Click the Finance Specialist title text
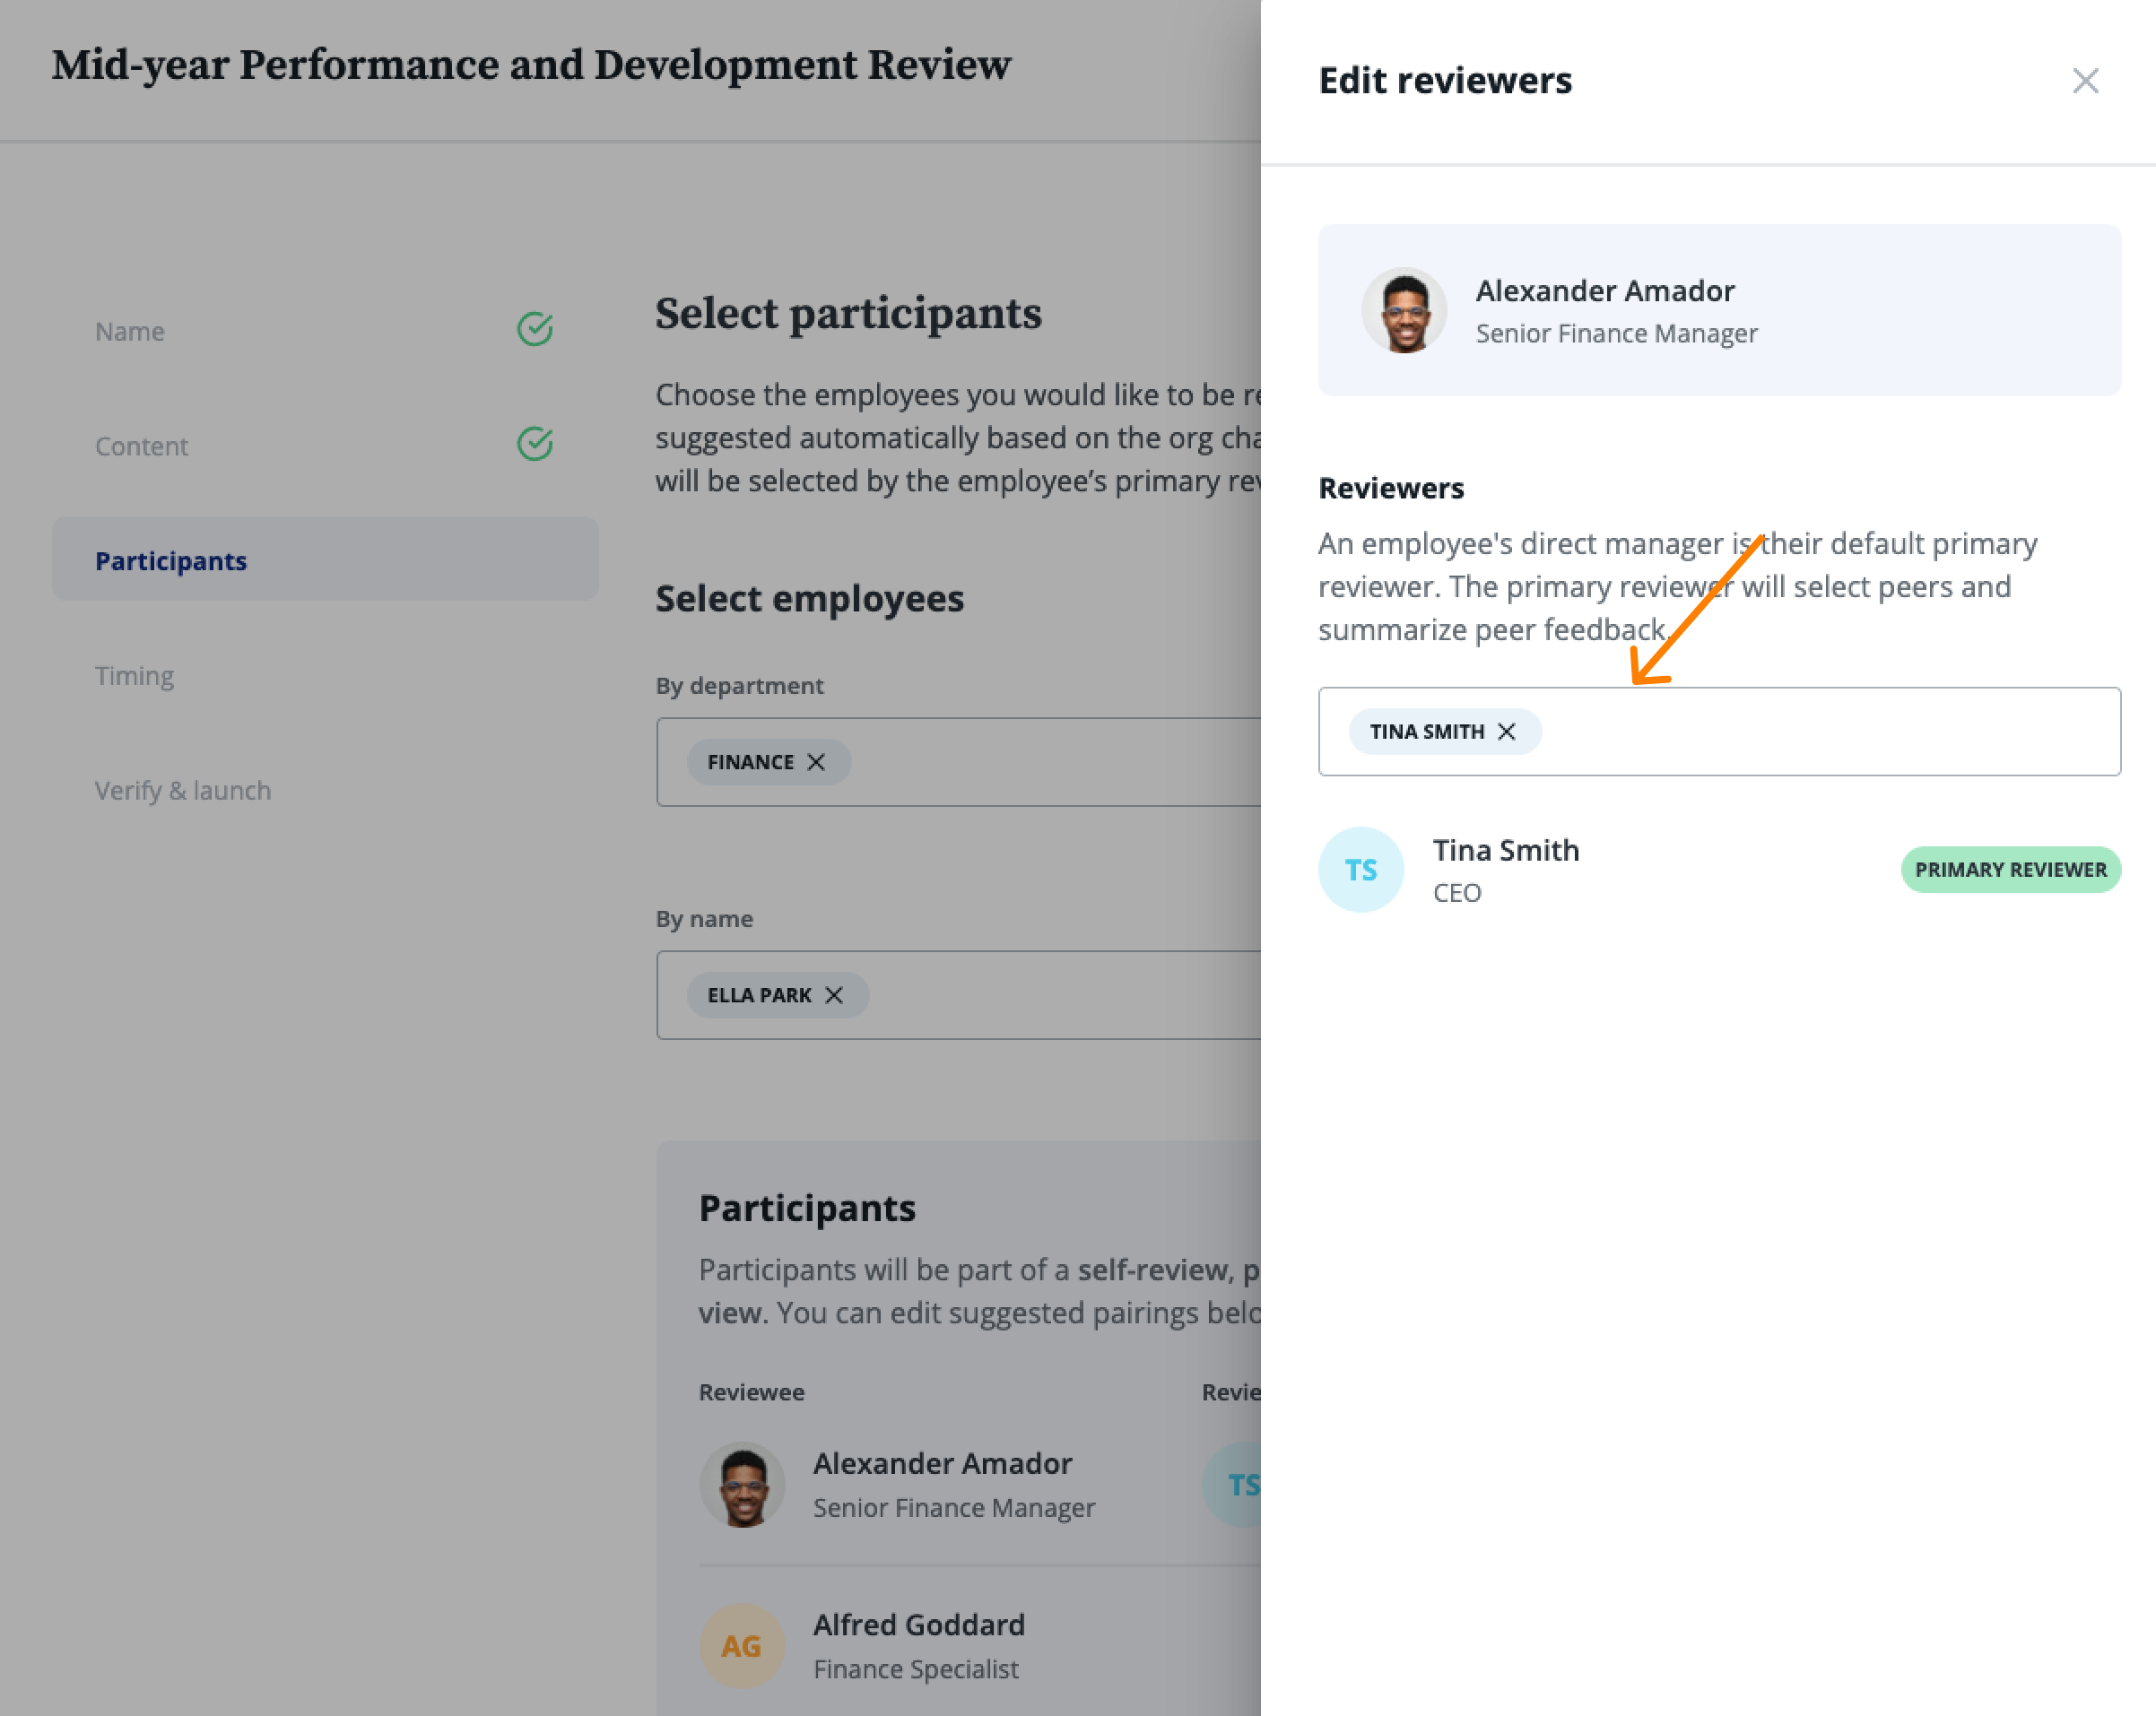 pyautogui.click(x=916, y=1670)
